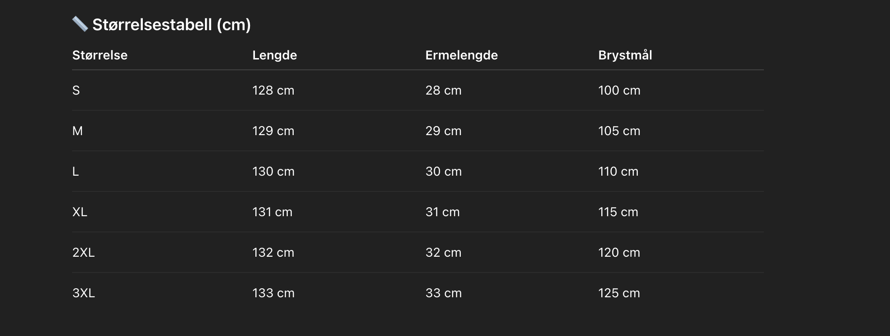This screenshot has width=890, height=336.
Task: Select the size M row label
Action: 77,131
